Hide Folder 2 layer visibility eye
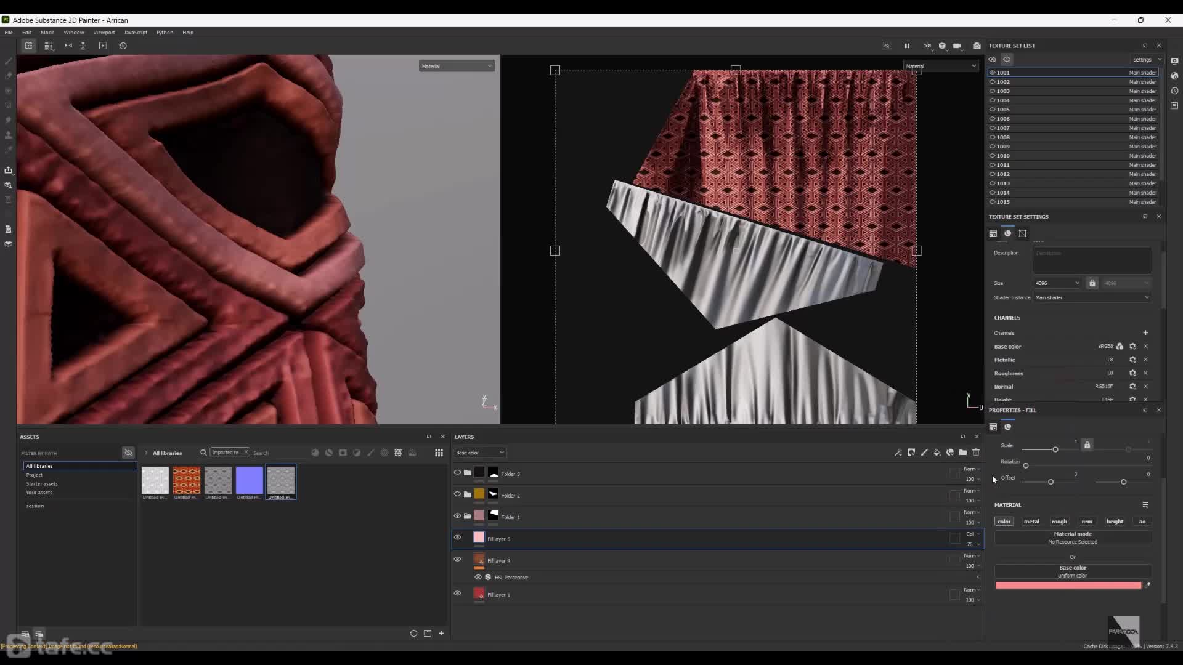 coord(457,494)
